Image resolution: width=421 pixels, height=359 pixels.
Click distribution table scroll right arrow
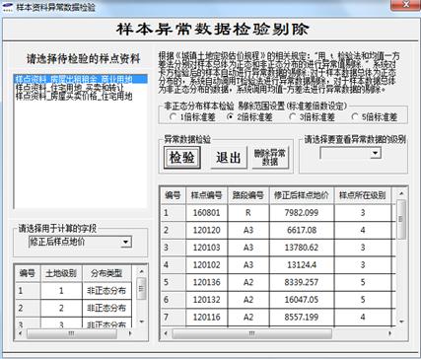click(130, 333)
